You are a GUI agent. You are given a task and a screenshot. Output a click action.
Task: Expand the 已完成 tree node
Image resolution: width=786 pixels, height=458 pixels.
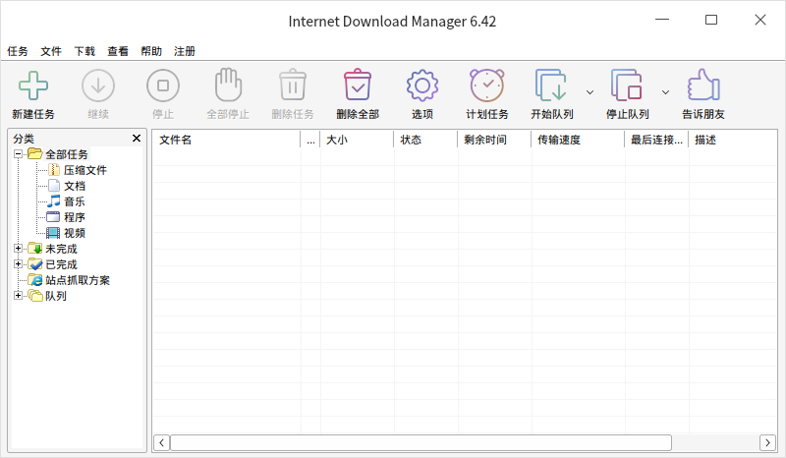point(18,264)
